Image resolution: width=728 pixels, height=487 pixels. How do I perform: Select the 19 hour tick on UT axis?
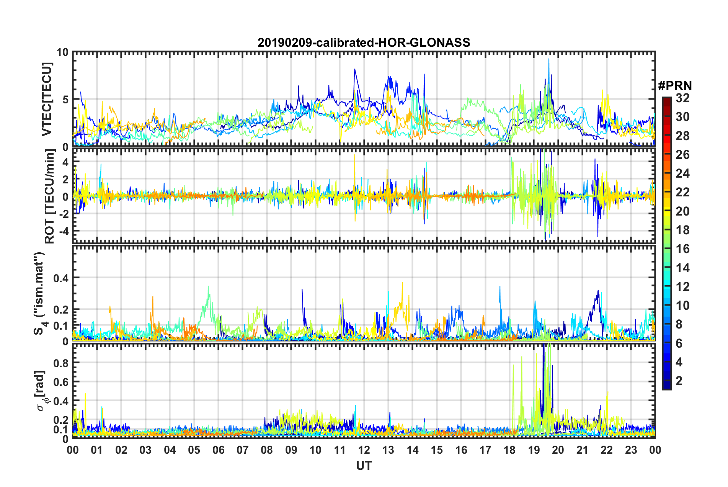click(x=534, y=450)
